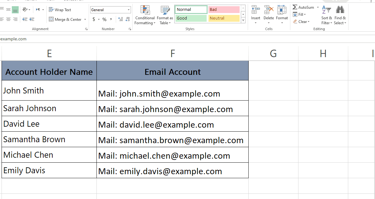Screen dimensions: 375x199
Task: Expand the AutoSum dropdown arrow
Action: tap(318, 7)
